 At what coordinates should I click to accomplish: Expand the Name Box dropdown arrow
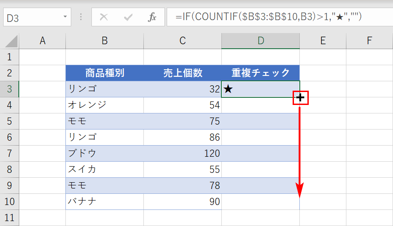(65, 17)
